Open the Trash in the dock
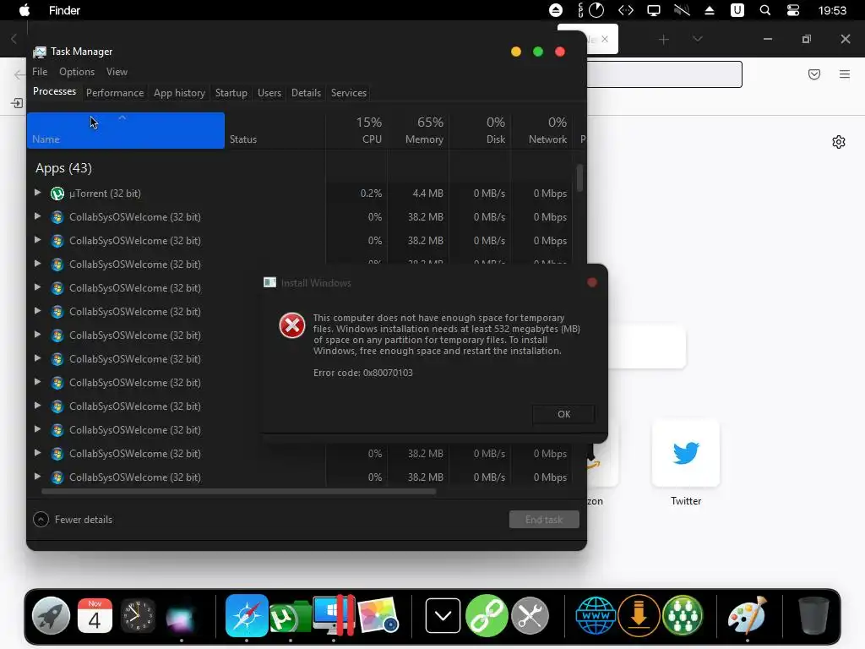The width and height of the screenshot is (865, 649). [x=813, y=615]
